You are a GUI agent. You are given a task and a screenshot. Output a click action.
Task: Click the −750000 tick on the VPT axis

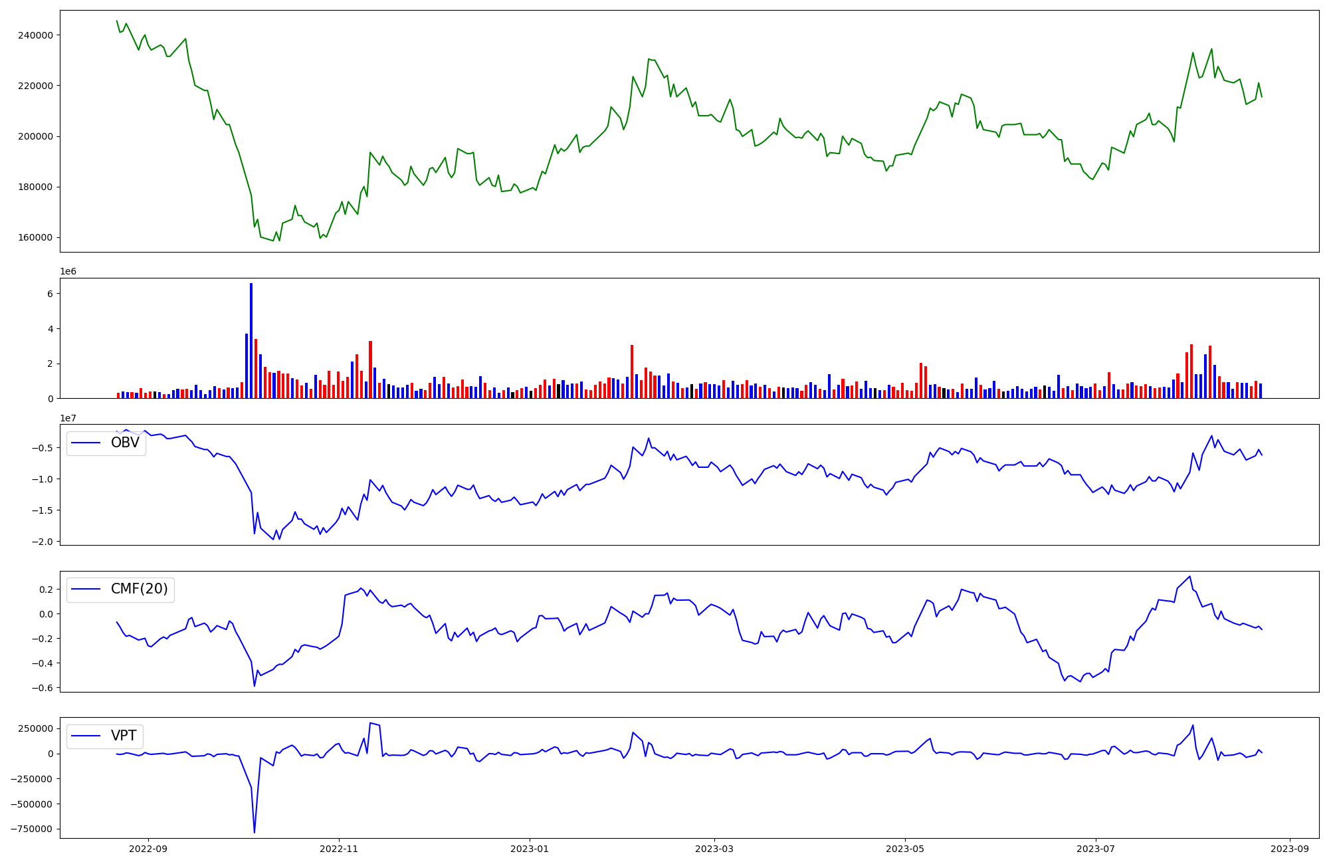(32, 829)
